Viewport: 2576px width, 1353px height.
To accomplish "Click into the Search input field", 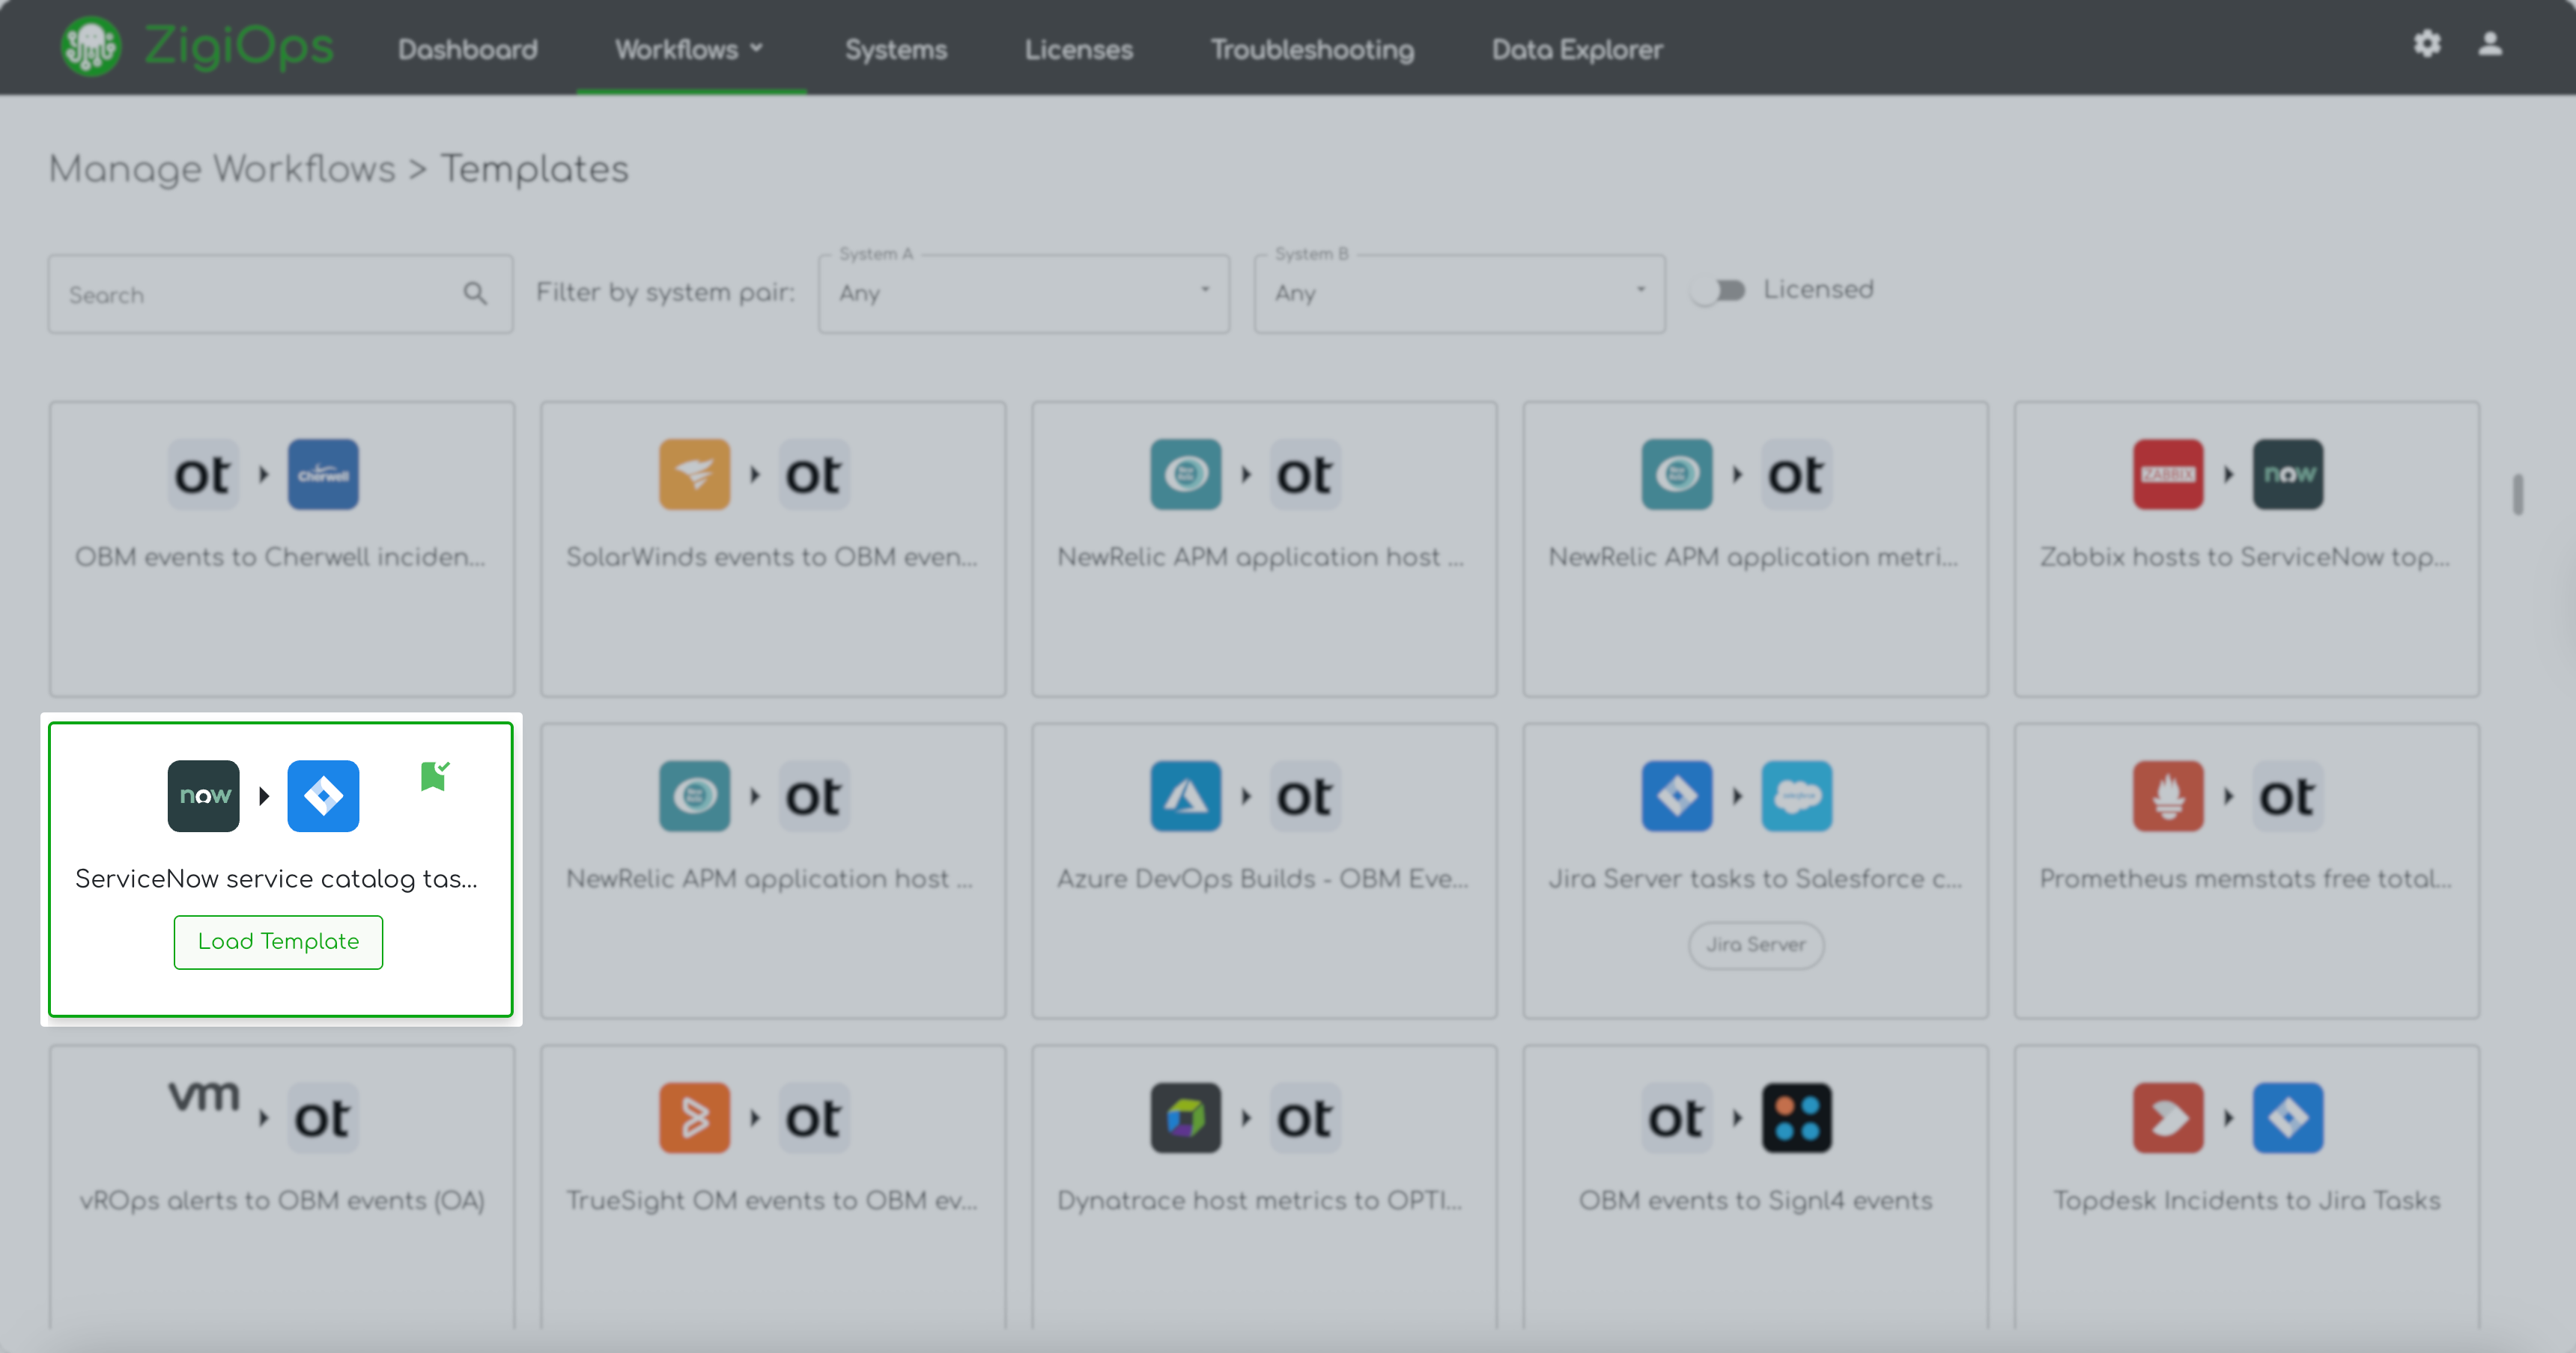I will (x=250, y=294).
